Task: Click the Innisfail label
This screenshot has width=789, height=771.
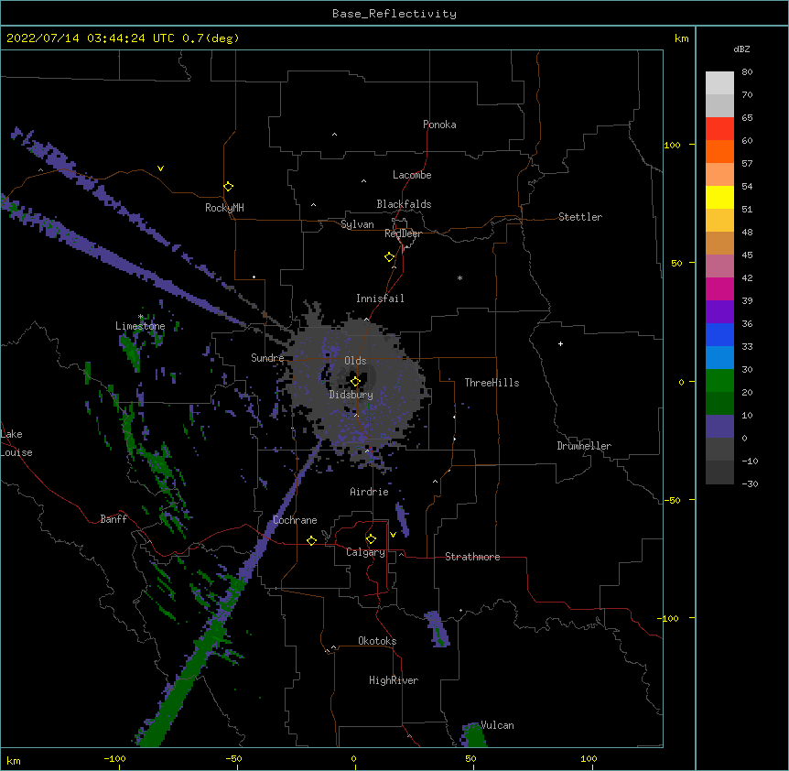Action: (x=380, y=299)
